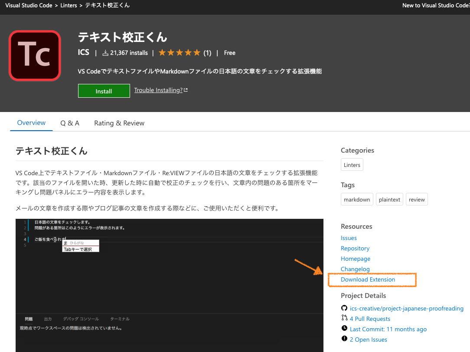470x352 pixels.
Task: Click the Free price label
Action: (230, 53)
